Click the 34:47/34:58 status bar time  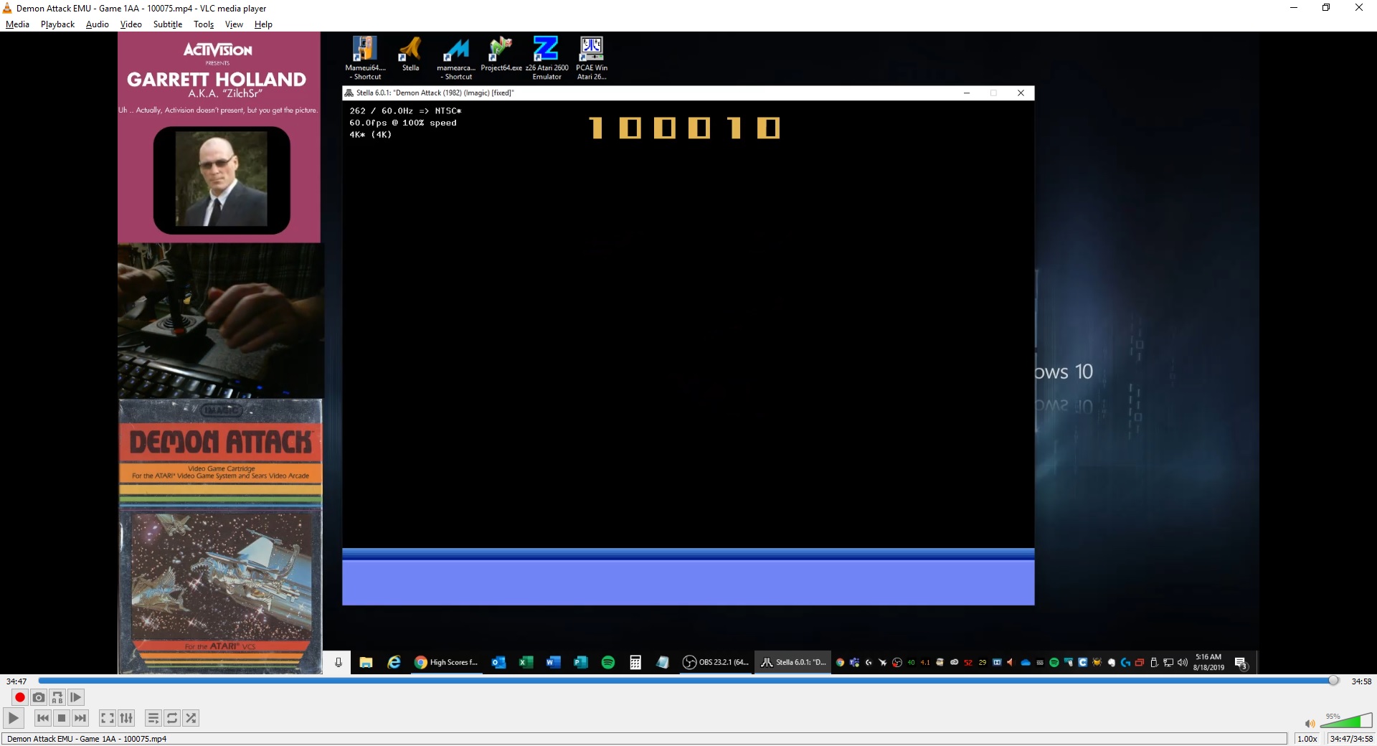[x=1351, y=739]
